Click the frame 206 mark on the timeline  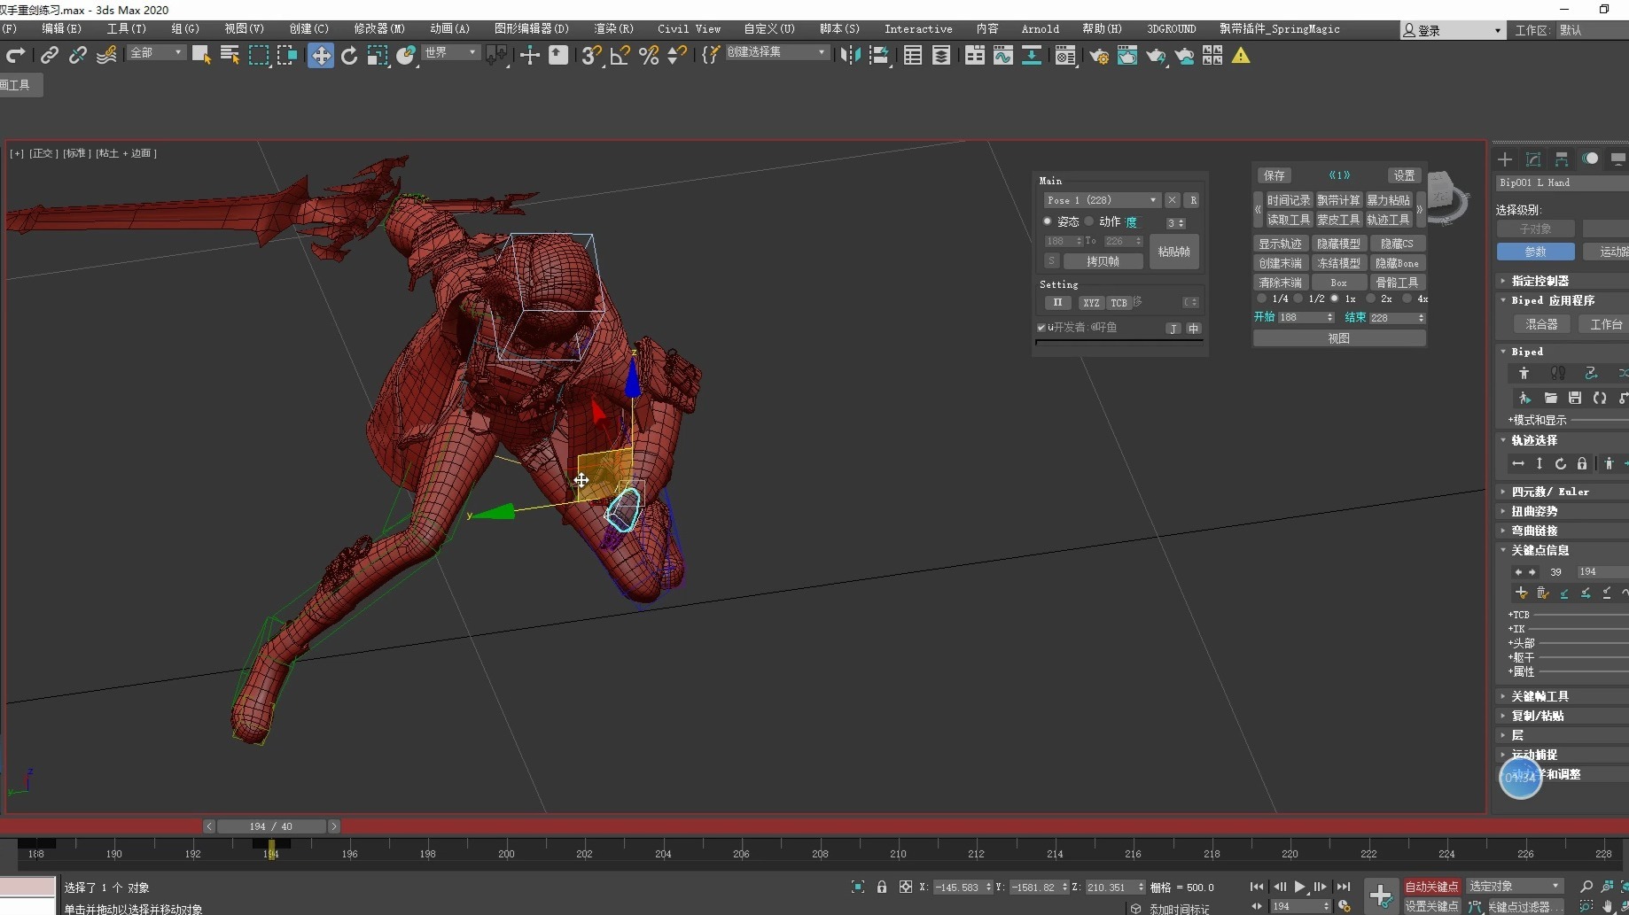click(x=741, y=854)
